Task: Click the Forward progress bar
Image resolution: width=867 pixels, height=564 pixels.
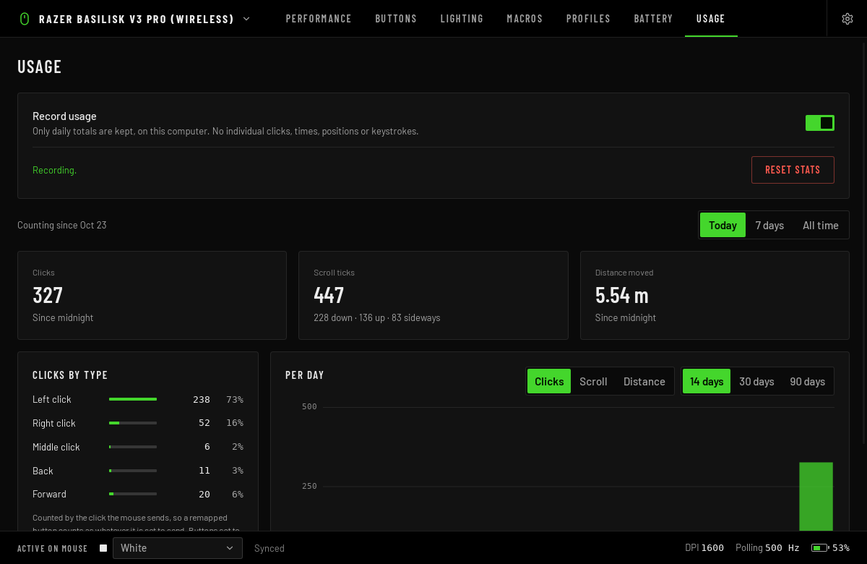Action: pos(133,494)
